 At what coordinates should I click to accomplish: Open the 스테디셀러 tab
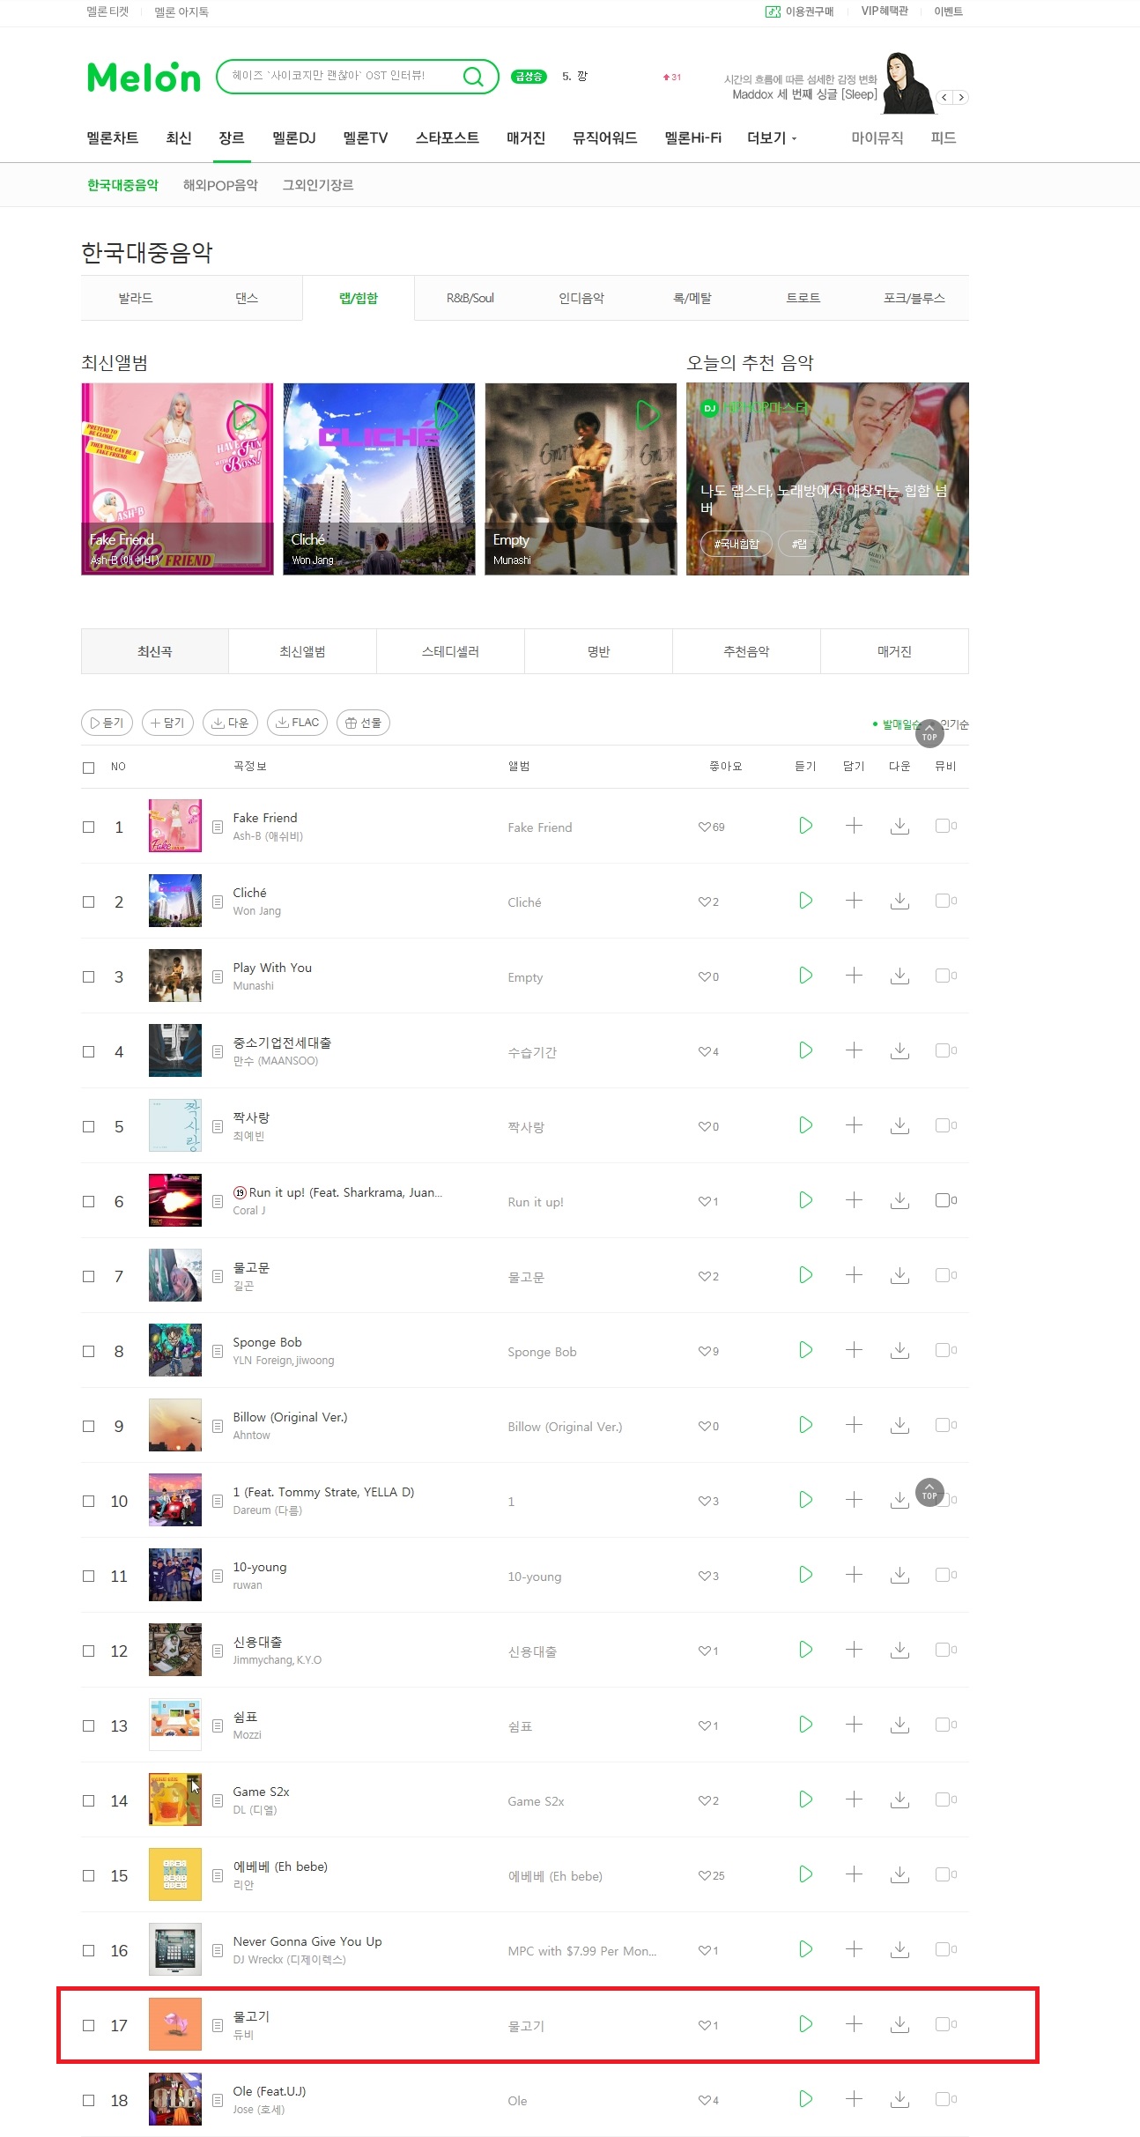click(450, 651)
